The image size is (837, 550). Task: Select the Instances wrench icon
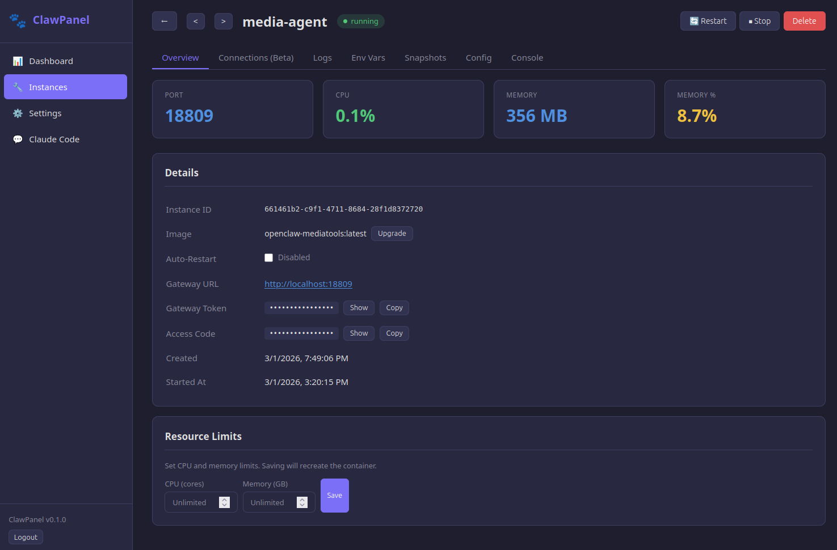pos(18,87)
